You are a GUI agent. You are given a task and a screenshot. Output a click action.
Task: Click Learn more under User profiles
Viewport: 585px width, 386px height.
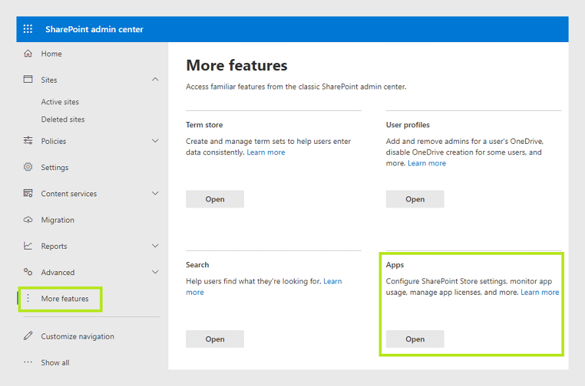tap(427, 163)
